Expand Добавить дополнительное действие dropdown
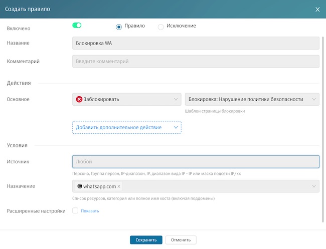326x249 pixels. 126,127
